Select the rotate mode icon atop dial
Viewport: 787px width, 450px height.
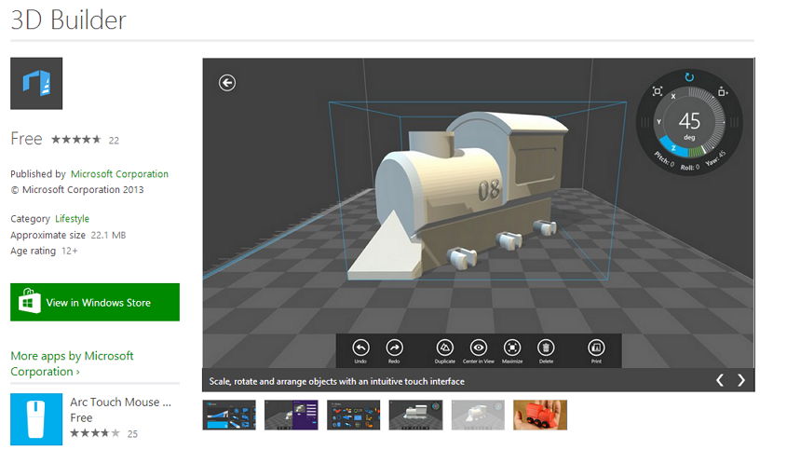(x=689, y=77)
